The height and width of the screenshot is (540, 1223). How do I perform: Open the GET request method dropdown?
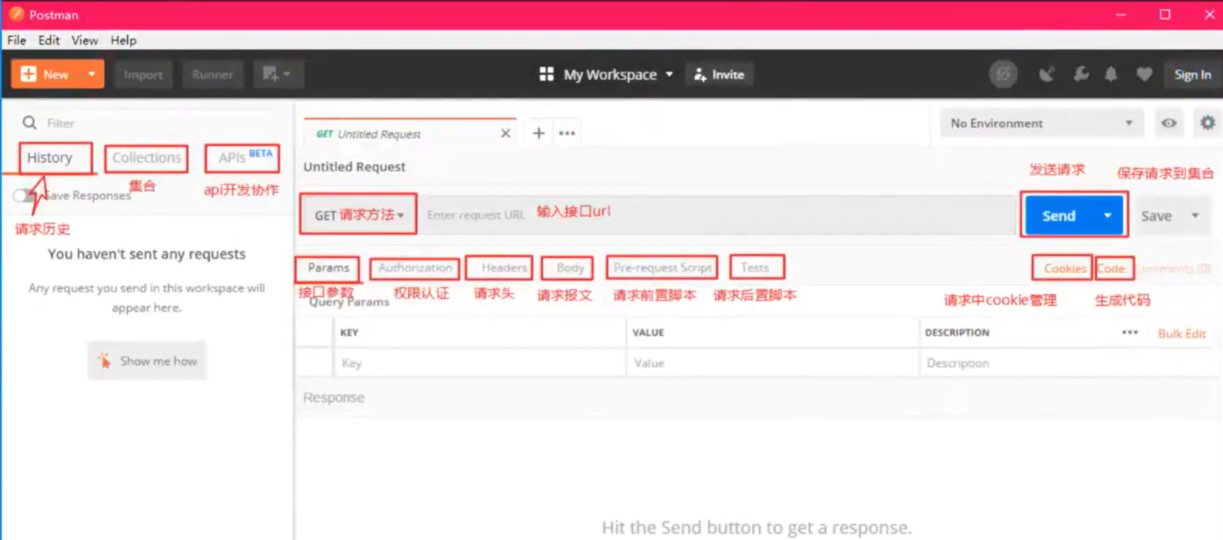coord(359,215)
